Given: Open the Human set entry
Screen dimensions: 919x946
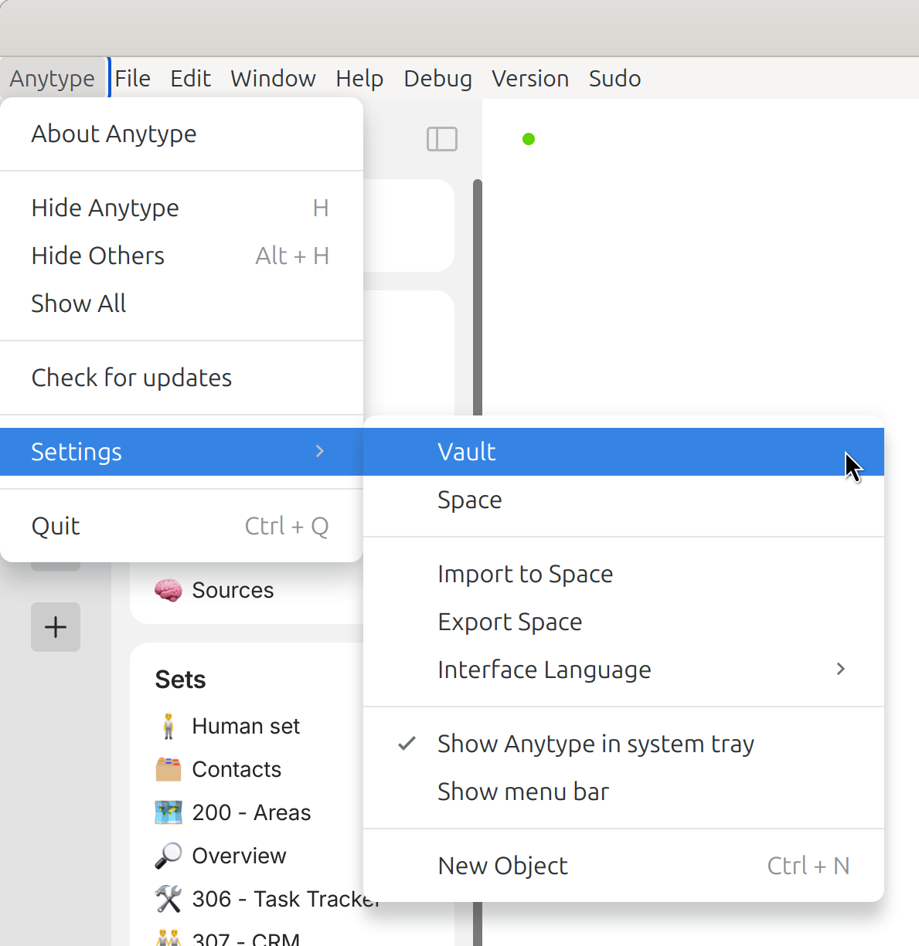Looking at the screenshot, I should (246, 726).
